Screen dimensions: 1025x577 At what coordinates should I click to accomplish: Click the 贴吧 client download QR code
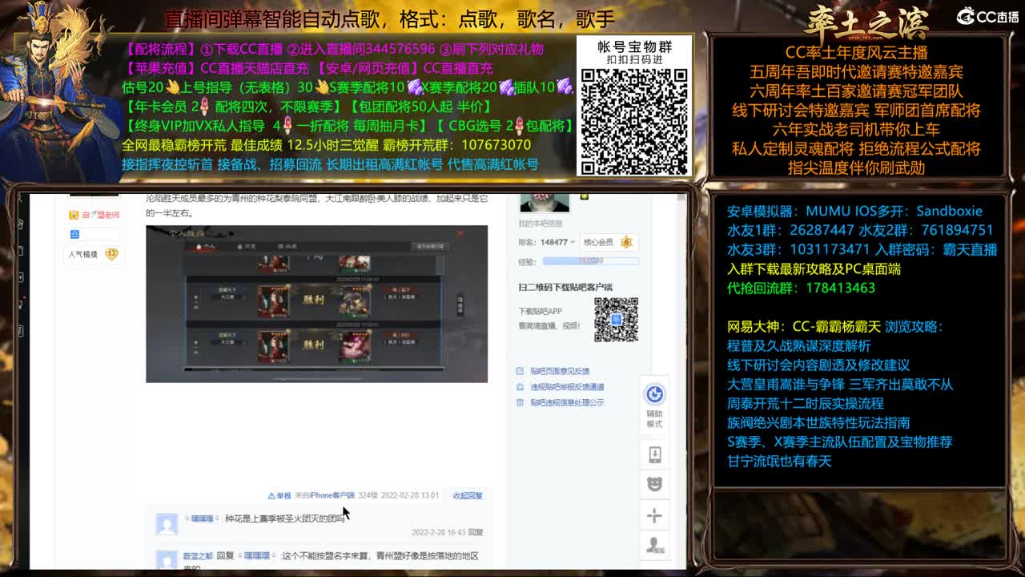click(616, 320)
